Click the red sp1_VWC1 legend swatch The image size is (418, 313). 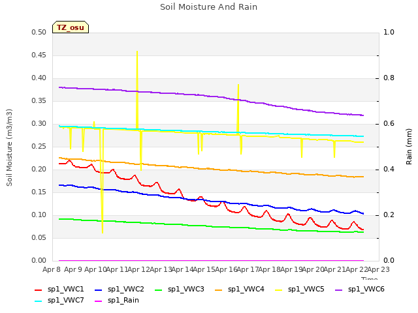click(39, 290)
